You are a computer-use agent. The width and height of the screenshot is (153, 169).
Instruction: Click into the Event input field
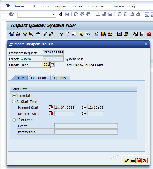tap(86, 126)
